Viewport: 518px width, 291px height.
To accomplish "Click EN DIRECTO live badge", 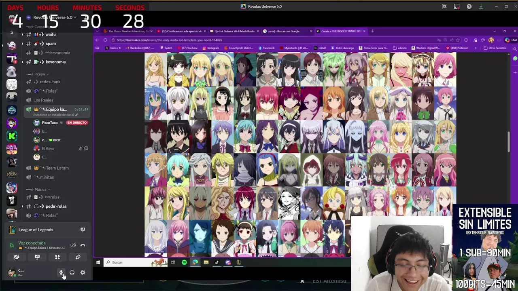I will [77, 122].
